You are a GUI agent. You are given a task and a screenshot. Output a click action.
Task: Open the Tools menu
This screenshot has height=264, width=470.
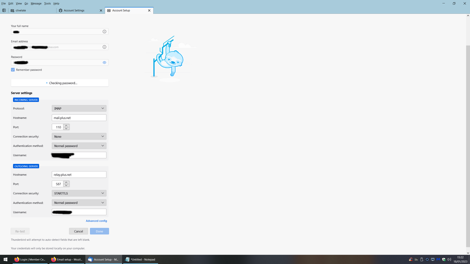[x=48, y=4]
